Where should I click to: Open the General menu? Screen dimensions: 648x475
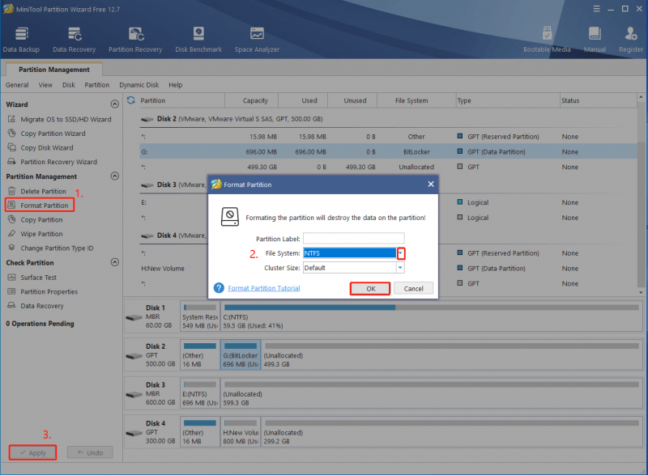[x=17, y=85]
